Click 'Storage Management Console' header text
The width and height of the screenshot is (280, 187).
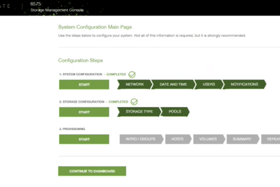[57, 10]
